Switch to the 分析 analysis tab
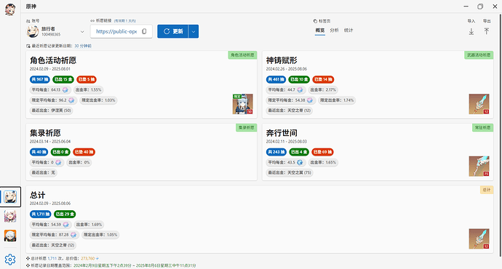This screenshot has height=269, width=502. tap(334, 31)
